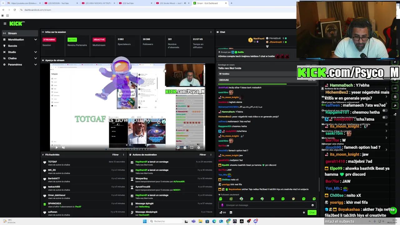The width and height of the screenshot is (400, 225).
Task: Click Filtrer in Actions de modération
Action: click(203, 155)
